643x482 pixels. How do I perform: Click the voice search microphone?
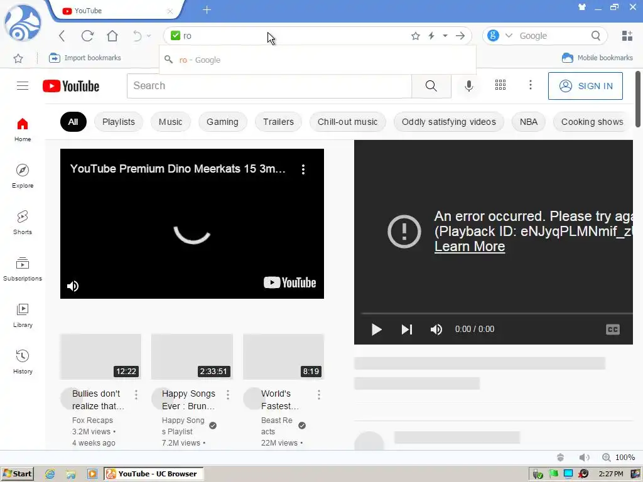pyautogui.click(x=468, y=85)
